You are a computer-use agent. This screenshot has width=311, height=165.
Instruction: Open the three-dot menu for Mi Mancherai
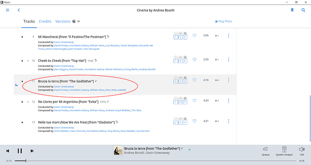pos(229,35)
